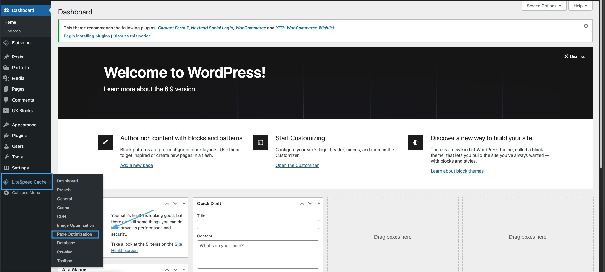This screenshot has width=605, height=272.
Task: Click Open the Customizer link
Action: point(297,166)
